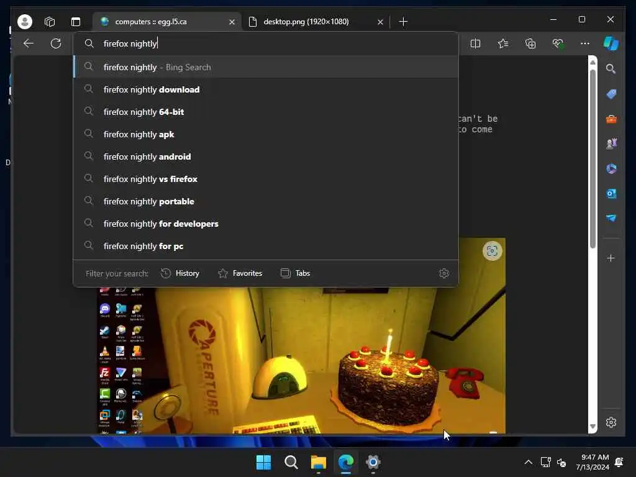Open the sidebar Shopping tag icon
This screenshot has width=636, height=477.
[x=611, y=94]
